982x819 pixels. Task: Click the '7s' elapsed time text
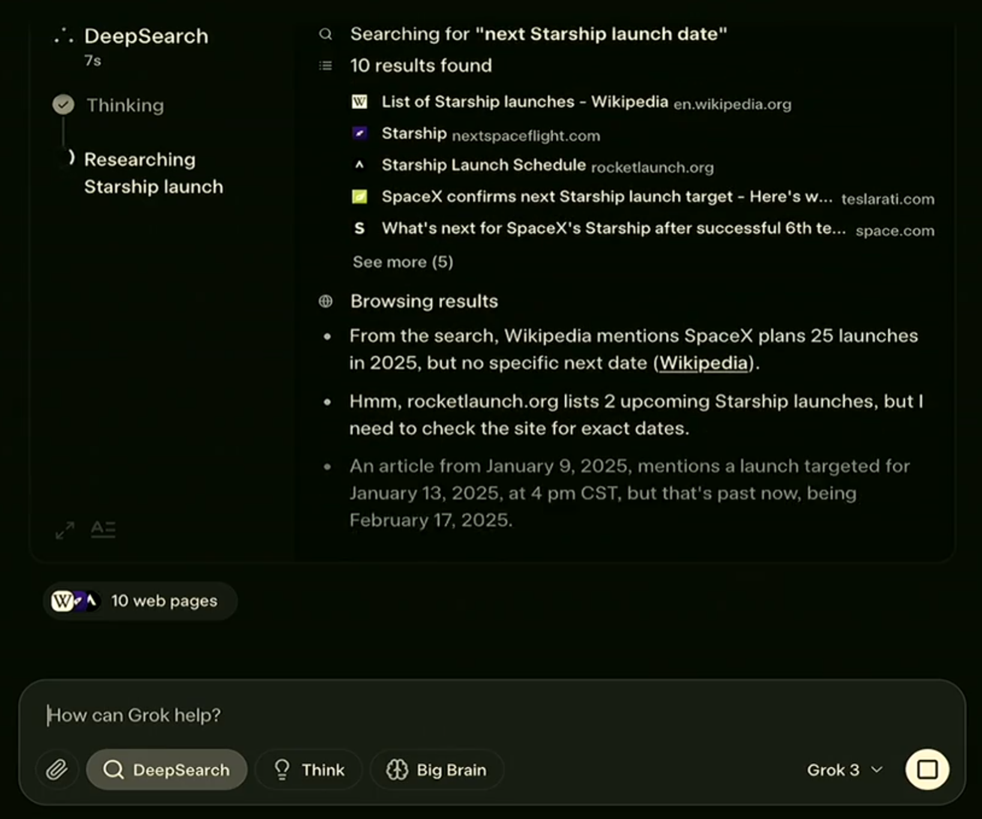(92, 61)
